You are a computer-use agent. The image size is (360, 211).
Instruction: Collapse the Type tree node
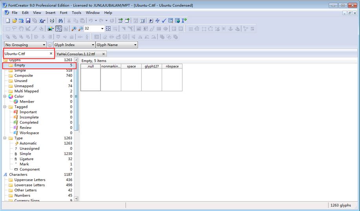point(5,138)
